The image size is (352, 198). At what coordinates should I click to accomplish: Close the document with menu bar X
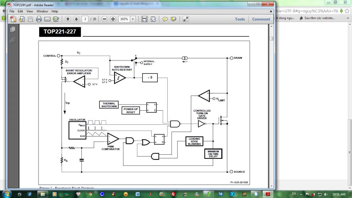[271, 11]
